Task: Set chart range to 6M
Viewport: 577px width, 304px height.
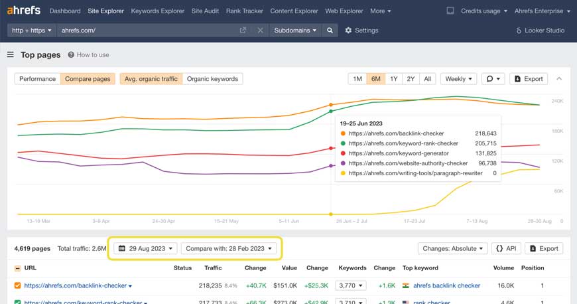Action: tap(375, 79)
